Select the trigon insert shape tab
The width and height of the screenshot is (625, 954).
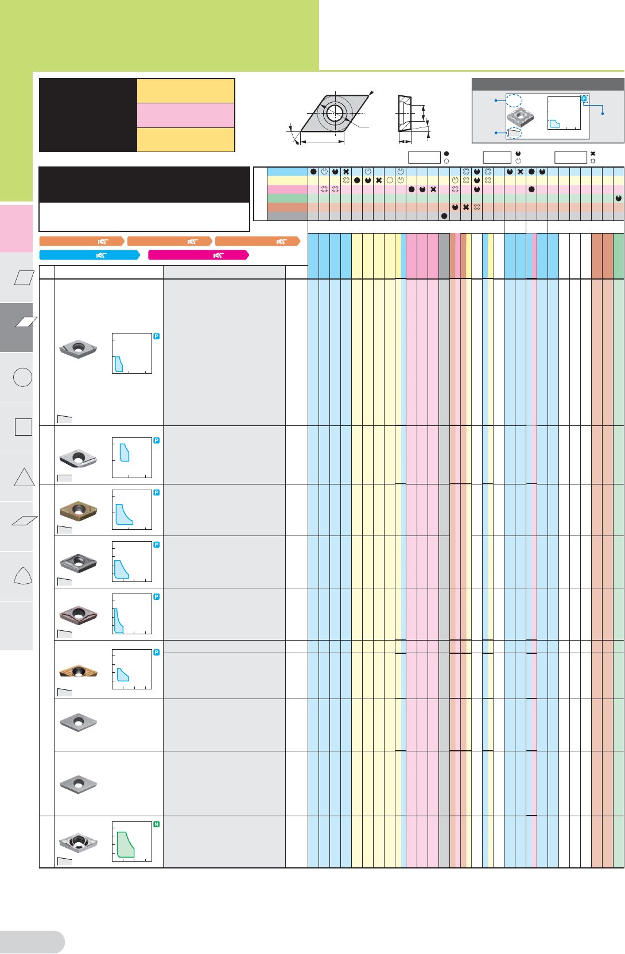click(16, 577)
